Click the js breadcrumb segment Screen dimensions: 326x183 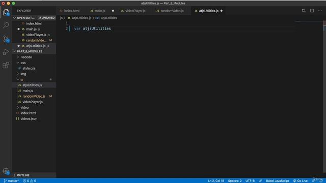61,18
